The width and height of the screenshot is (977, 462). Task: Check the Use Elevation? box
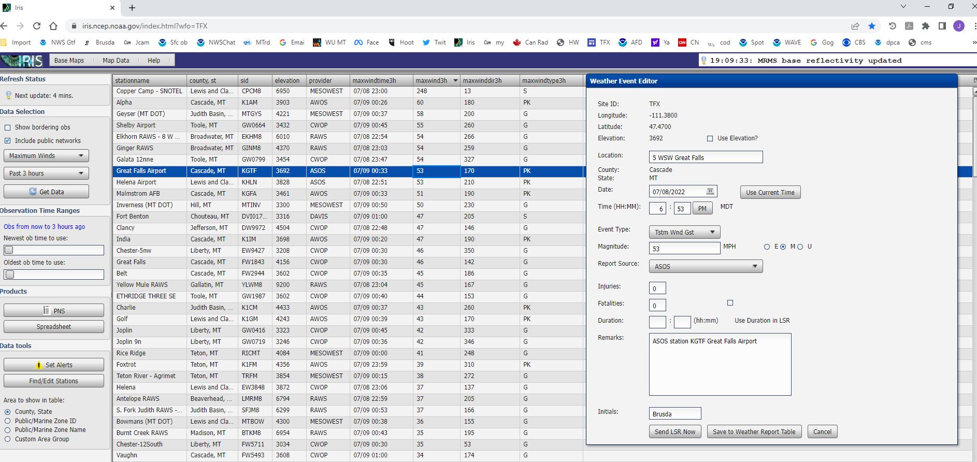(710, 138)
